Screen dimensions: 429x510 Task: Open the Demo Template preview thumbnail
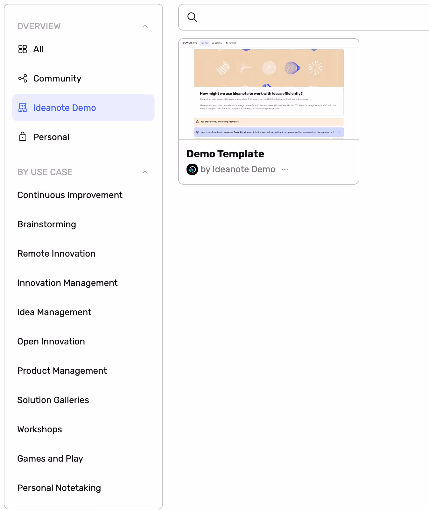click(x=269, y=89)
